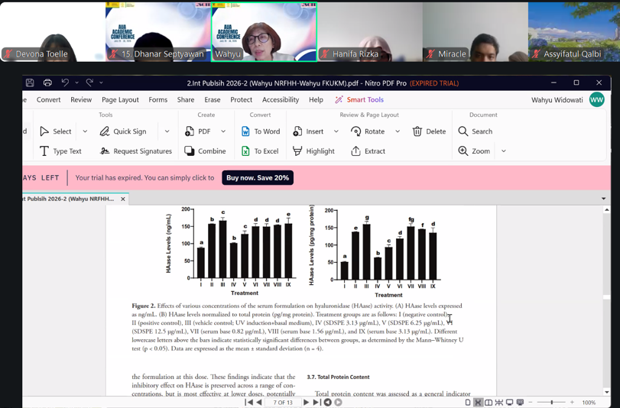Open Smart Tools
This screenshot has width=620, height=408.
359,99
